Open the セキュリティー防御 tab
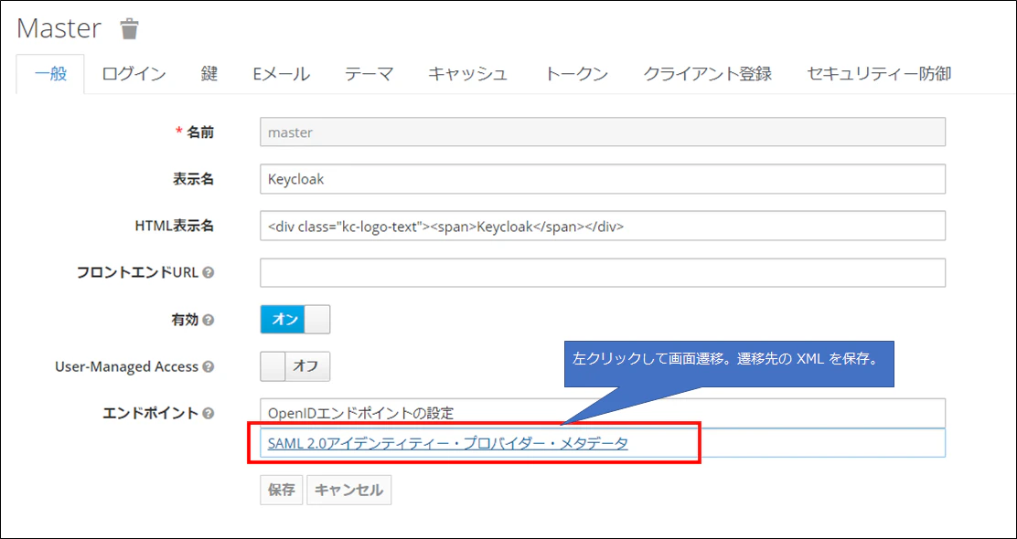The height and width of the screenshot is (539, 1017). click(x=878, y=74)
